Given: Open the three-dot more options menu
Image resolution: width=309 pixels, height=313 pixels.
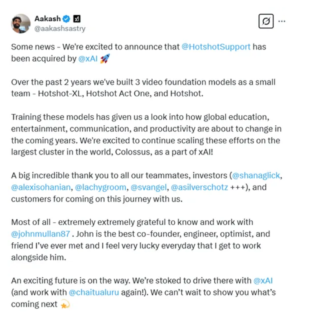Looking at the screenshot, I should [x=282, y=21].
